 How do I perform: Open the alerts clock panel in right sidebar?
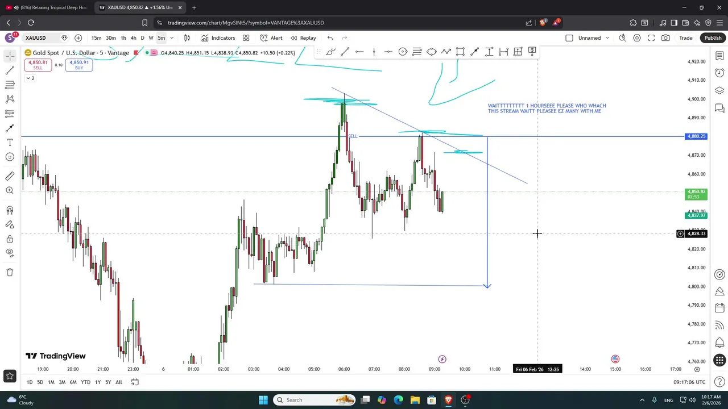pyautogui.click(x=719, y=73)
